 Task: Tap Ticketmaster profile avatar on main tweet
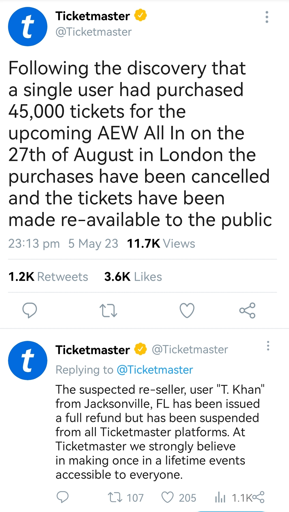(x=28, y=26)
